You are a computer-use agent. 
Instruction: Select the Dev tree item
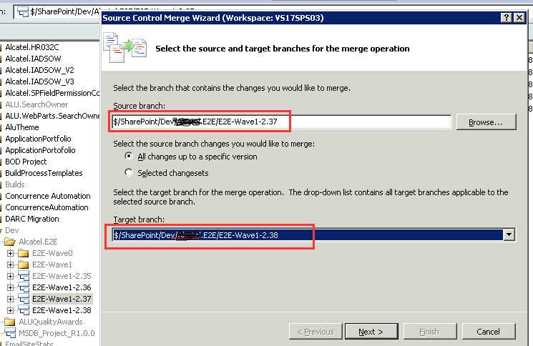coord(12,230)
